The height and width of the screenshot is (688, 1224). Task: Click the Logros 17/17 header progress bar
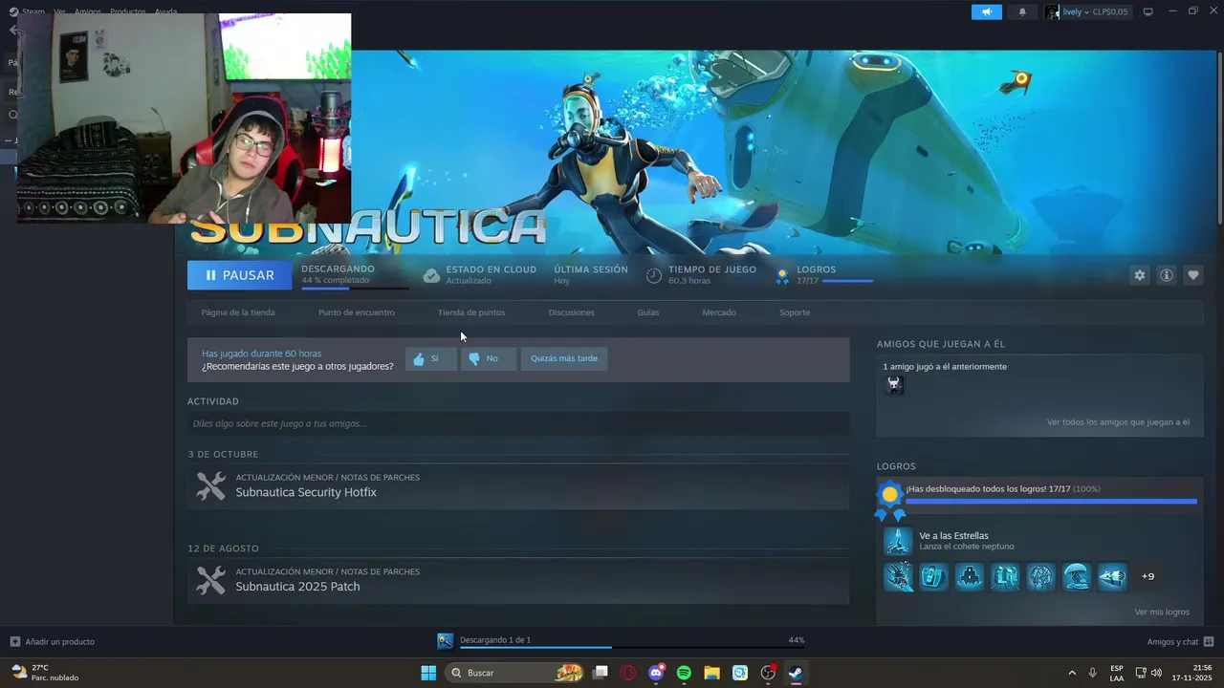pyautogui.click(x=847, y=281)
